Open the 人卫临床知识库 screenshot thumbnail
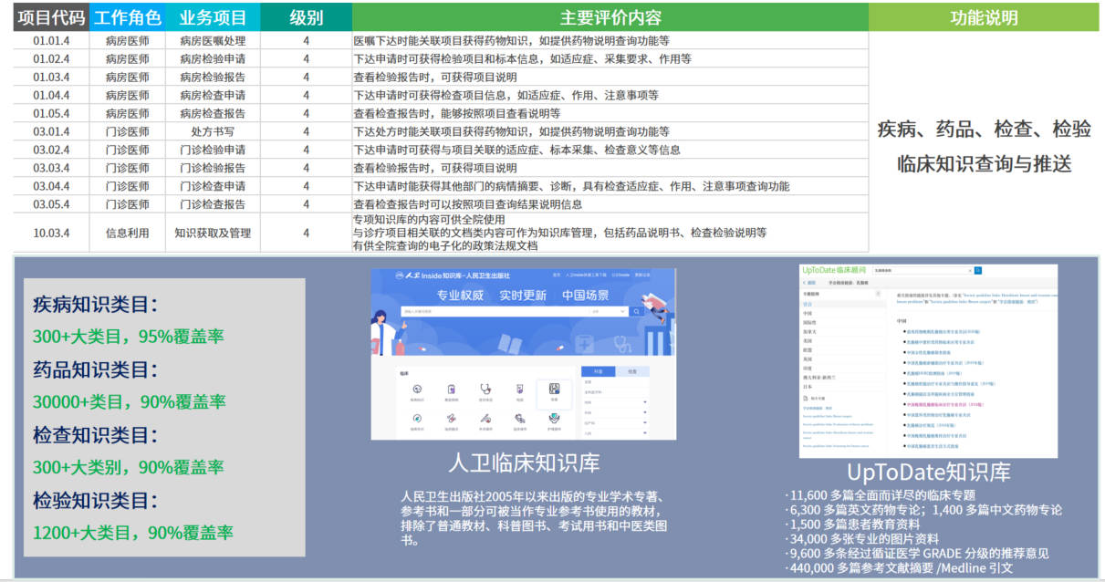The width and height of the screenshot is (1105, 582). pos(524,355)
